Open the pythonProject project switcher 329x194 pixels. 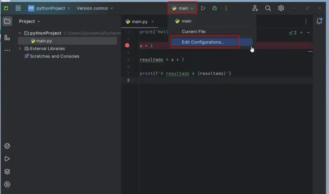point(49,8)
